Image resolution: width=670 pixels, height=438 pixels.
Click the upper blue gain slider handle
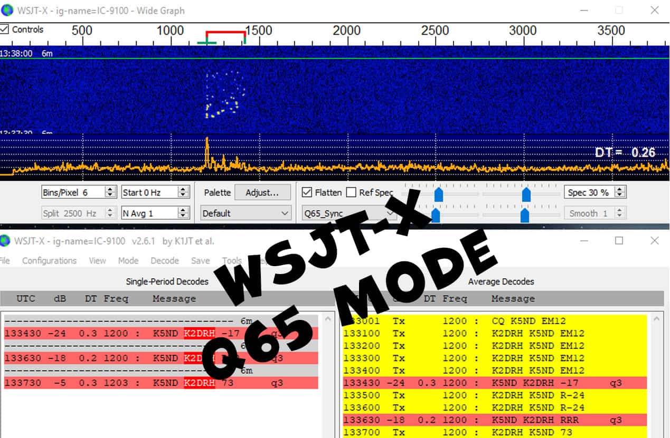point(439,194)
